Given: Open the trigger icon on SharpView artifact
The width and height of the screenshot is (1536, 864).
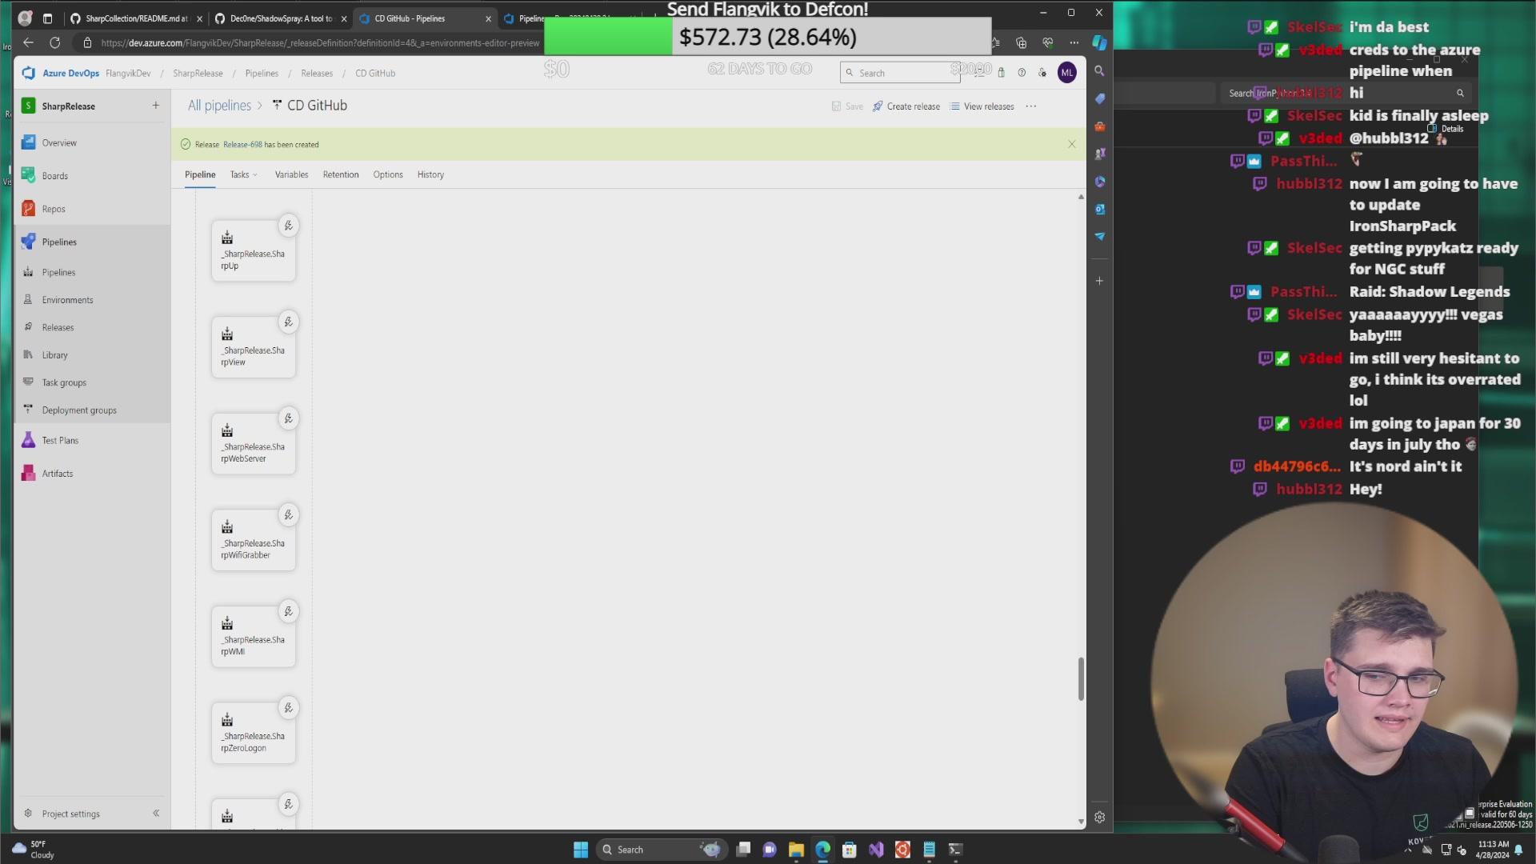Looking at the screenshot, I should [x=288, y=322].
